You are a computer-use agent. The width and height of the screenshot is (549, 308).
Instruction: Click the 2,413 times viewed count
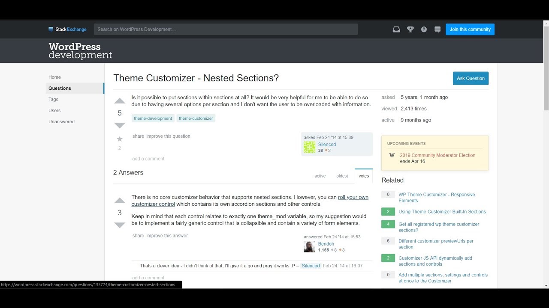413,109
